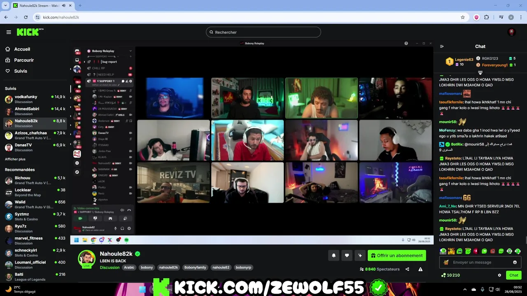Turn on notifications bell for Nahoule82k
The image size is (527, 296).
[333, 255]
